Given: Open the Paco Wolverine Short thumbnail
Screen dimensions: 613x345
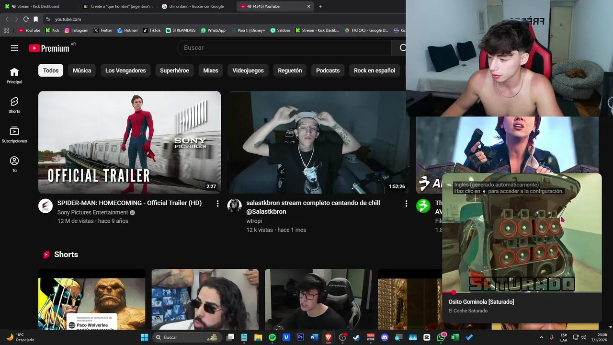Looking at the screenshot, I should click(x=91, y=299).
